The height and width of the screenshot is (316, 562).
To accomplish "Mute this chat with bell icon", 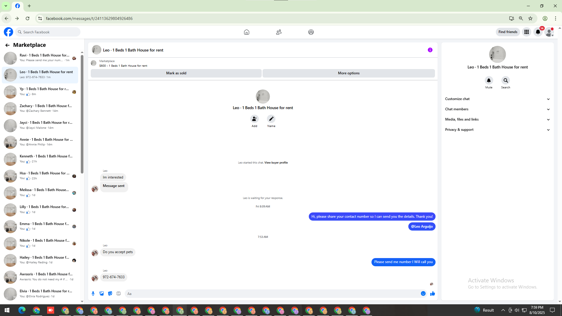I will (489, 80).
